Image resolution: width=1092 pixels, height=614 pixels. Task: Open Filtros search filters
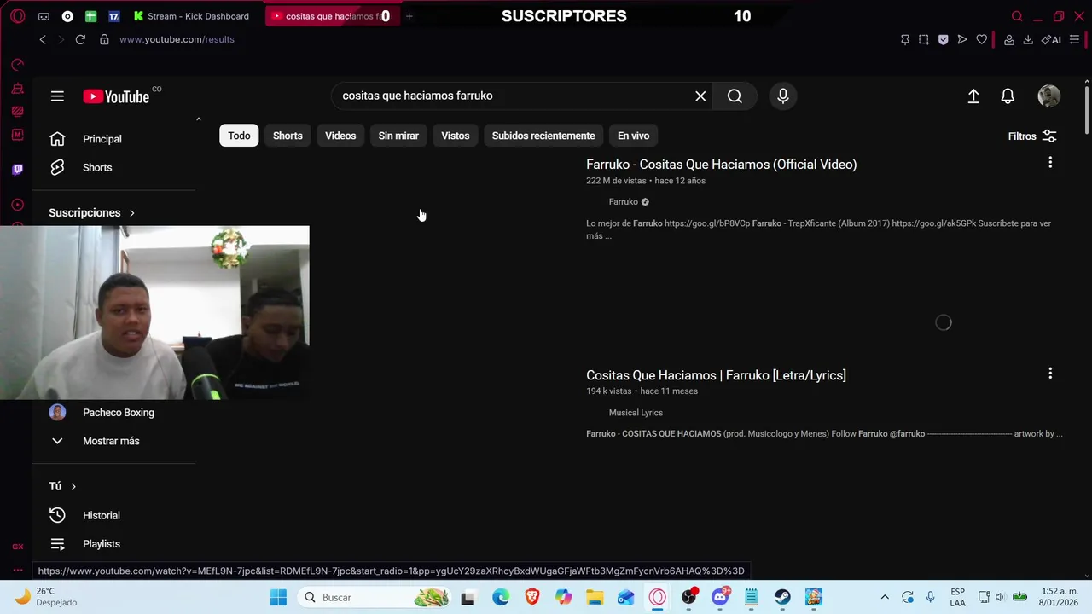click(x=1032, y=136)
